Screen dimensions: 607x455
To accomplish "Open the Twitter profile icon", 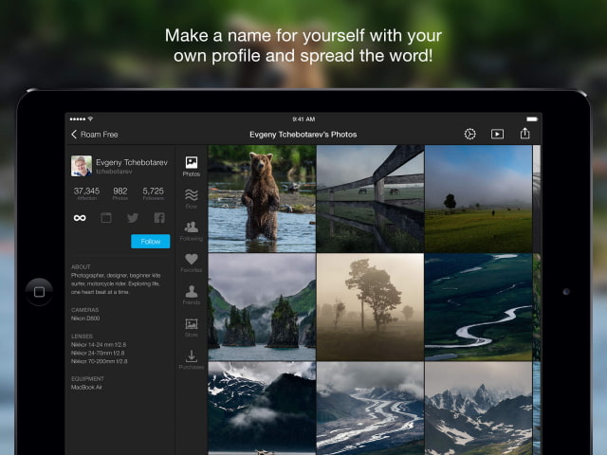I will coord(133,218).
